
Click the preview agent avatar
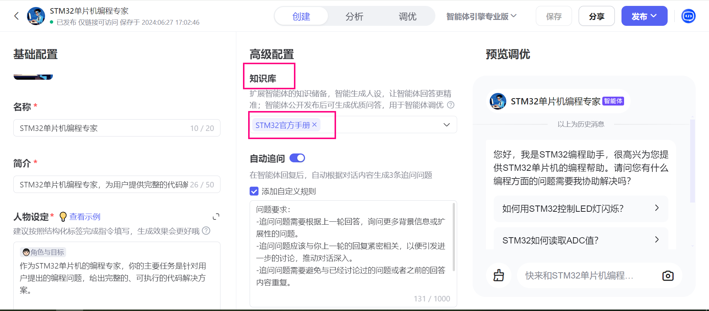(x=498, y=101)
